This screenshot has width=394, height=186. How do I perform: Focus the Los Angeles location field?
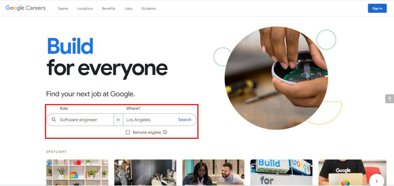click(x=150, y=119)
